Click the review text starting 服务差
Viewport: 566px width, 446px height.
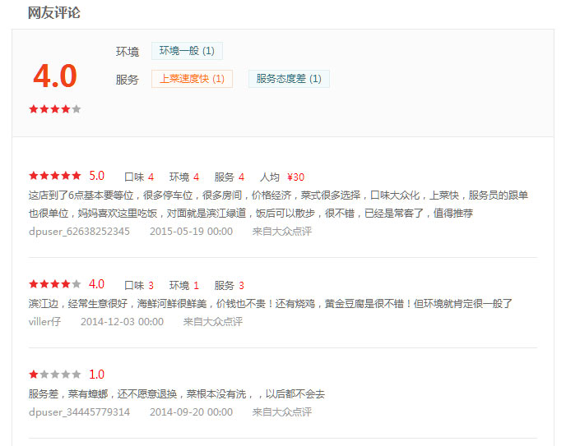point(177,394)
